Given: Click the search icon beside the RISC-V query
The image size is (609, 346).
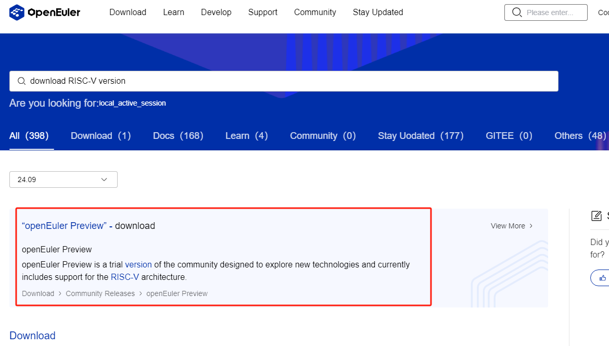Looking at the screenshot, I should 21,81.
